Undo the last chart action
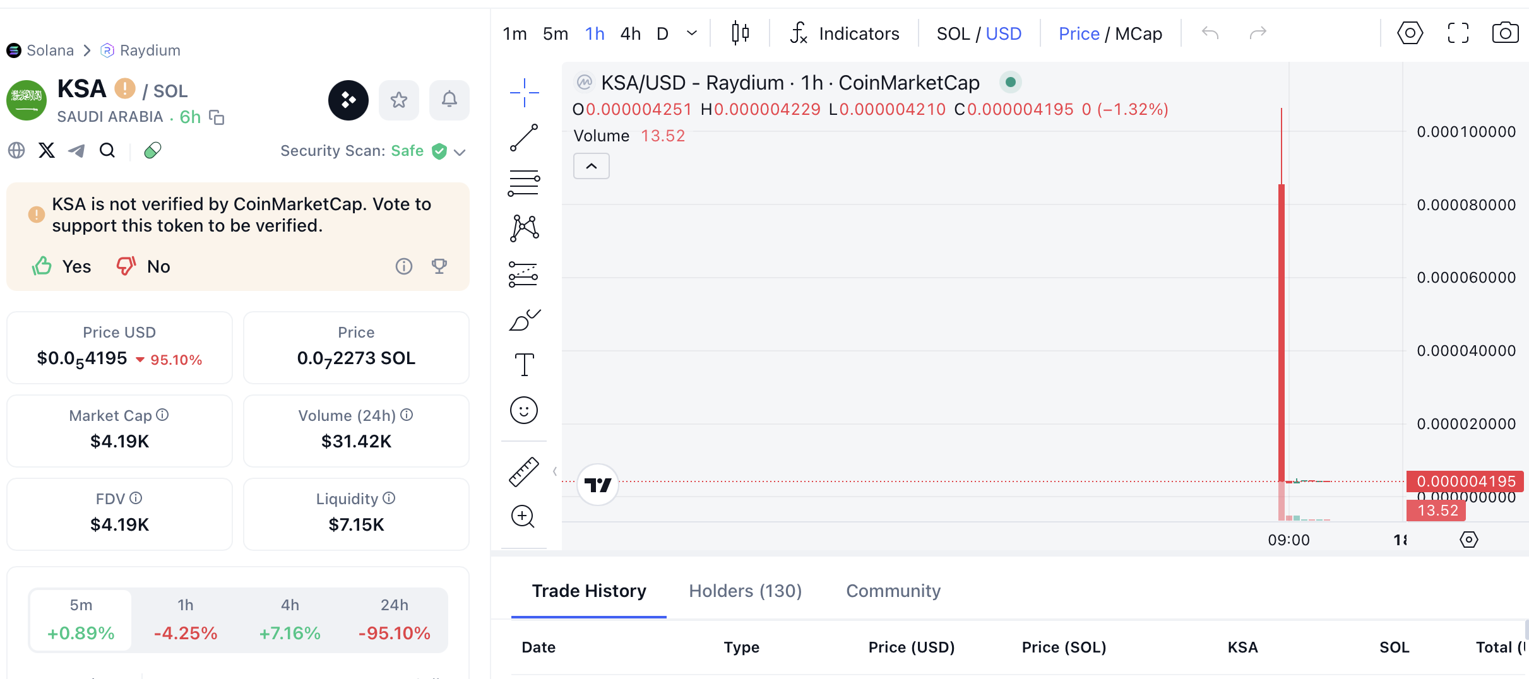 click(x=1210, y=33)
